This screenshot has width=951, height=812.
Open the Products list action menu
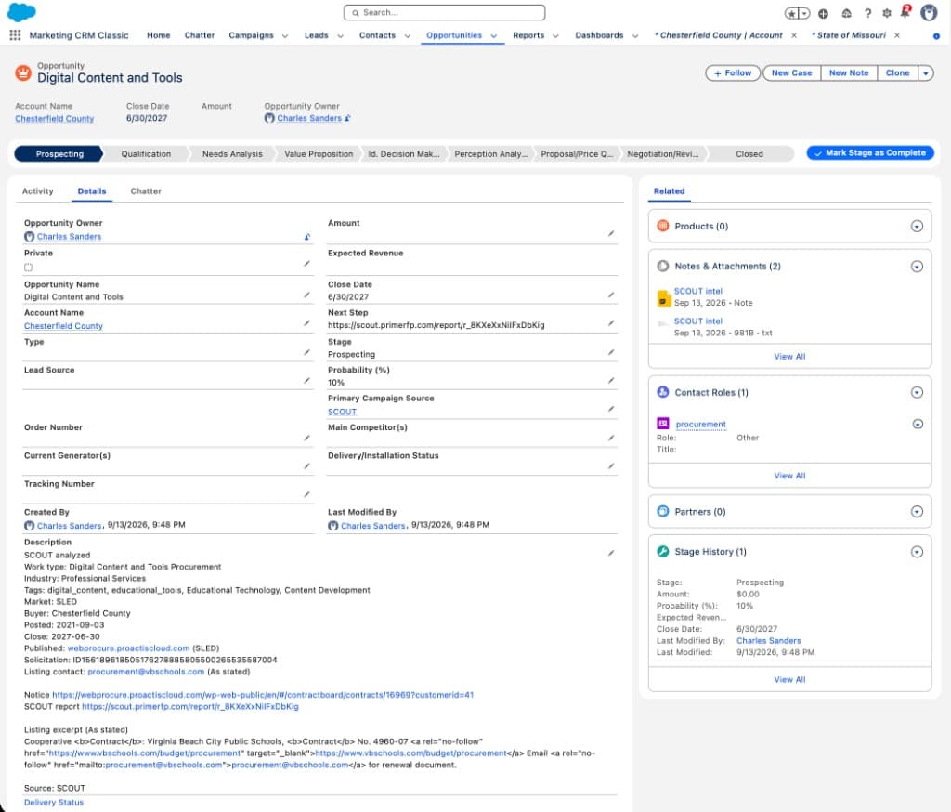[x=917, y=227]
